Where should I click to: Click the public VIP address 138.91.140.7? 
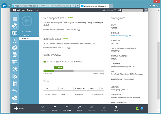pyautogui.click(x=115, y=51)
